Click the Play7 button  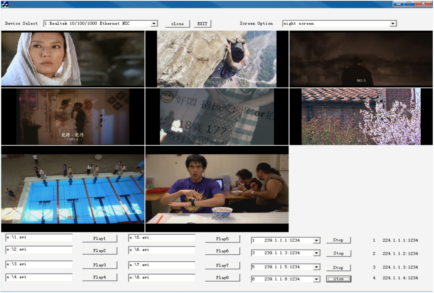[223, 265]
